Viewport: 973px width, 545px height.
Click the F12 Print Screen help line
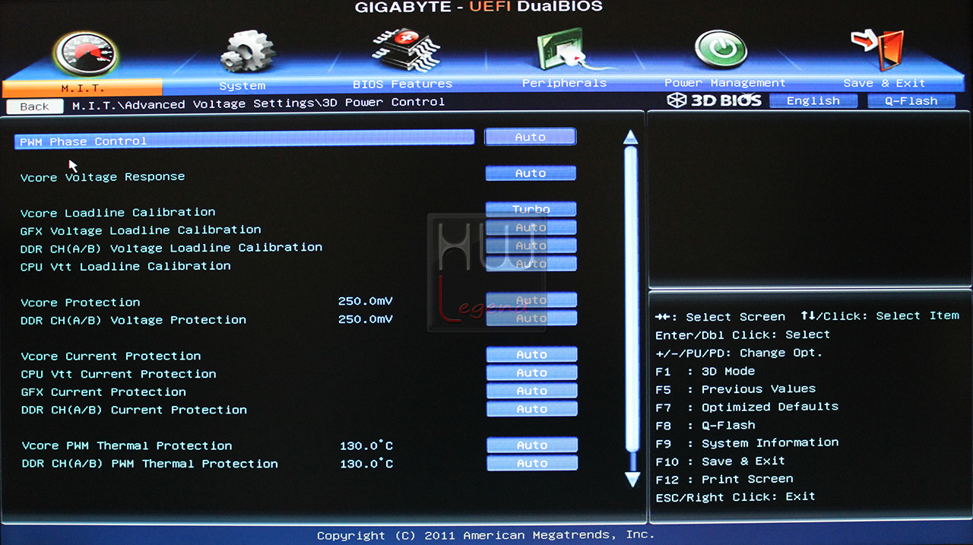click(724, 480)
